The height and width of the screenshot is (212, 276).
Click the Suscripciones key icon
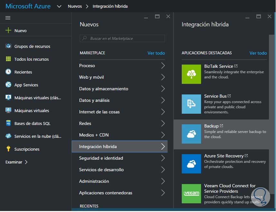pos(8,149)
